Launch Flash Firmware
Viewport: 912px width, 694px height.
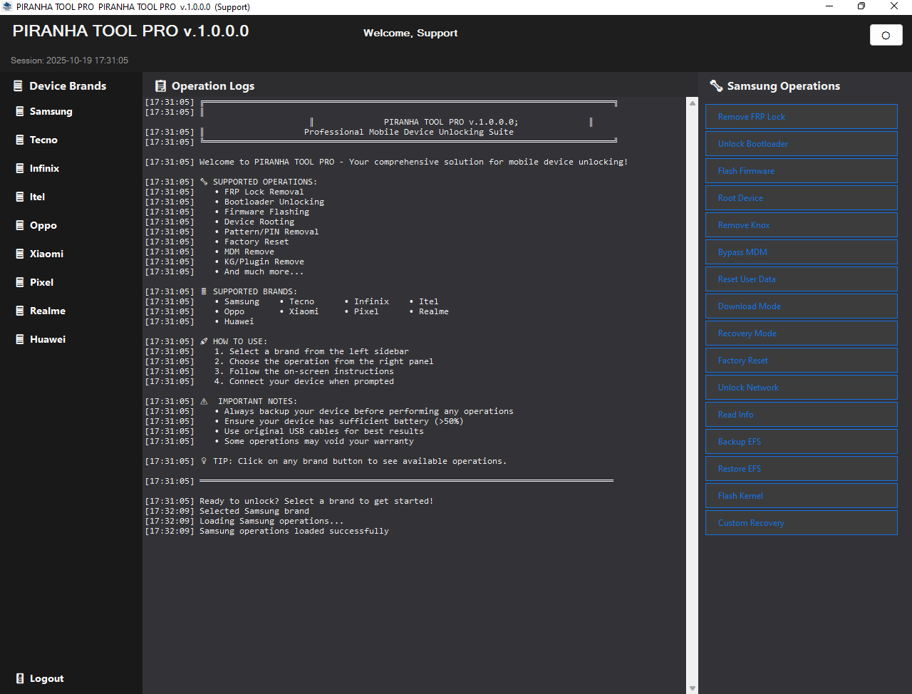click(801, 171)
